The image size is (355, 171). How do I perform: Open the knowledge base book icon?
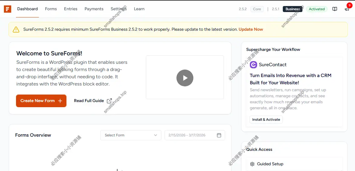(x=335, y=9)
